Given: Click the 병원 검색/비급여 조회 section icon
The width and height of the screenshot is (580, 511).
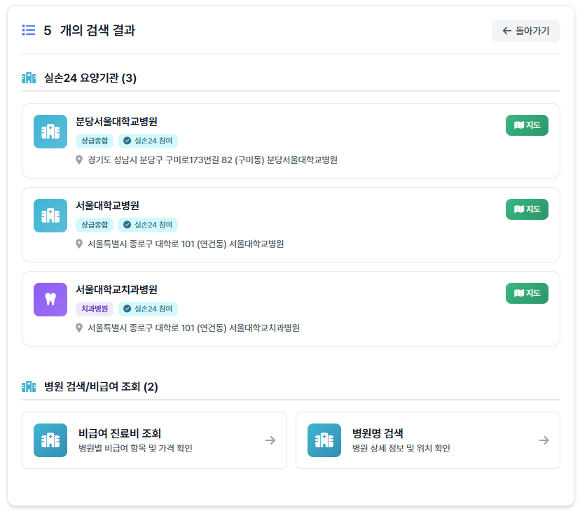Looking at the screenshot, I should [29, 386].
